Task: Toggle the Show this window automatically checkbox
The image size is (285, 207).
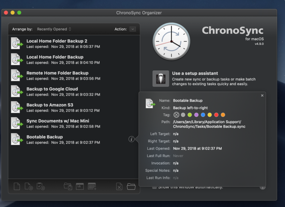Action: click(154, 187)
